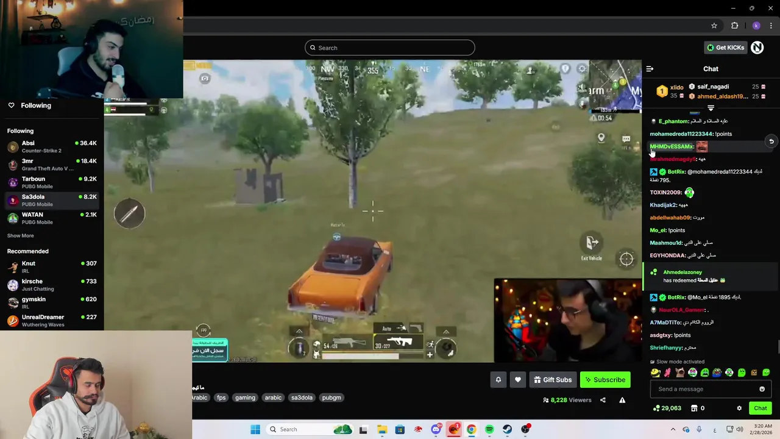The width and height of the screenshot is (780, 439).
Task: Open kirsche Just Chatting channel
Action: click(x=52, y=285)
